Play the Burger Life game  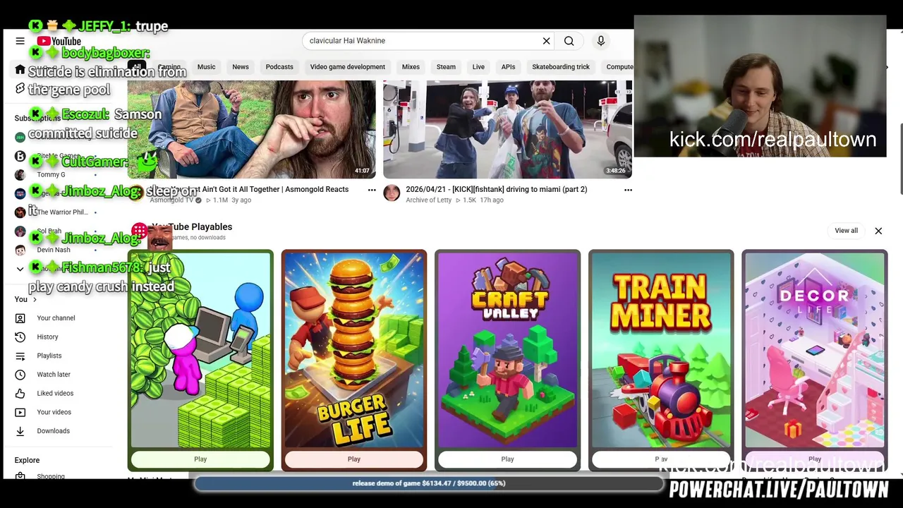pos(354,459)
